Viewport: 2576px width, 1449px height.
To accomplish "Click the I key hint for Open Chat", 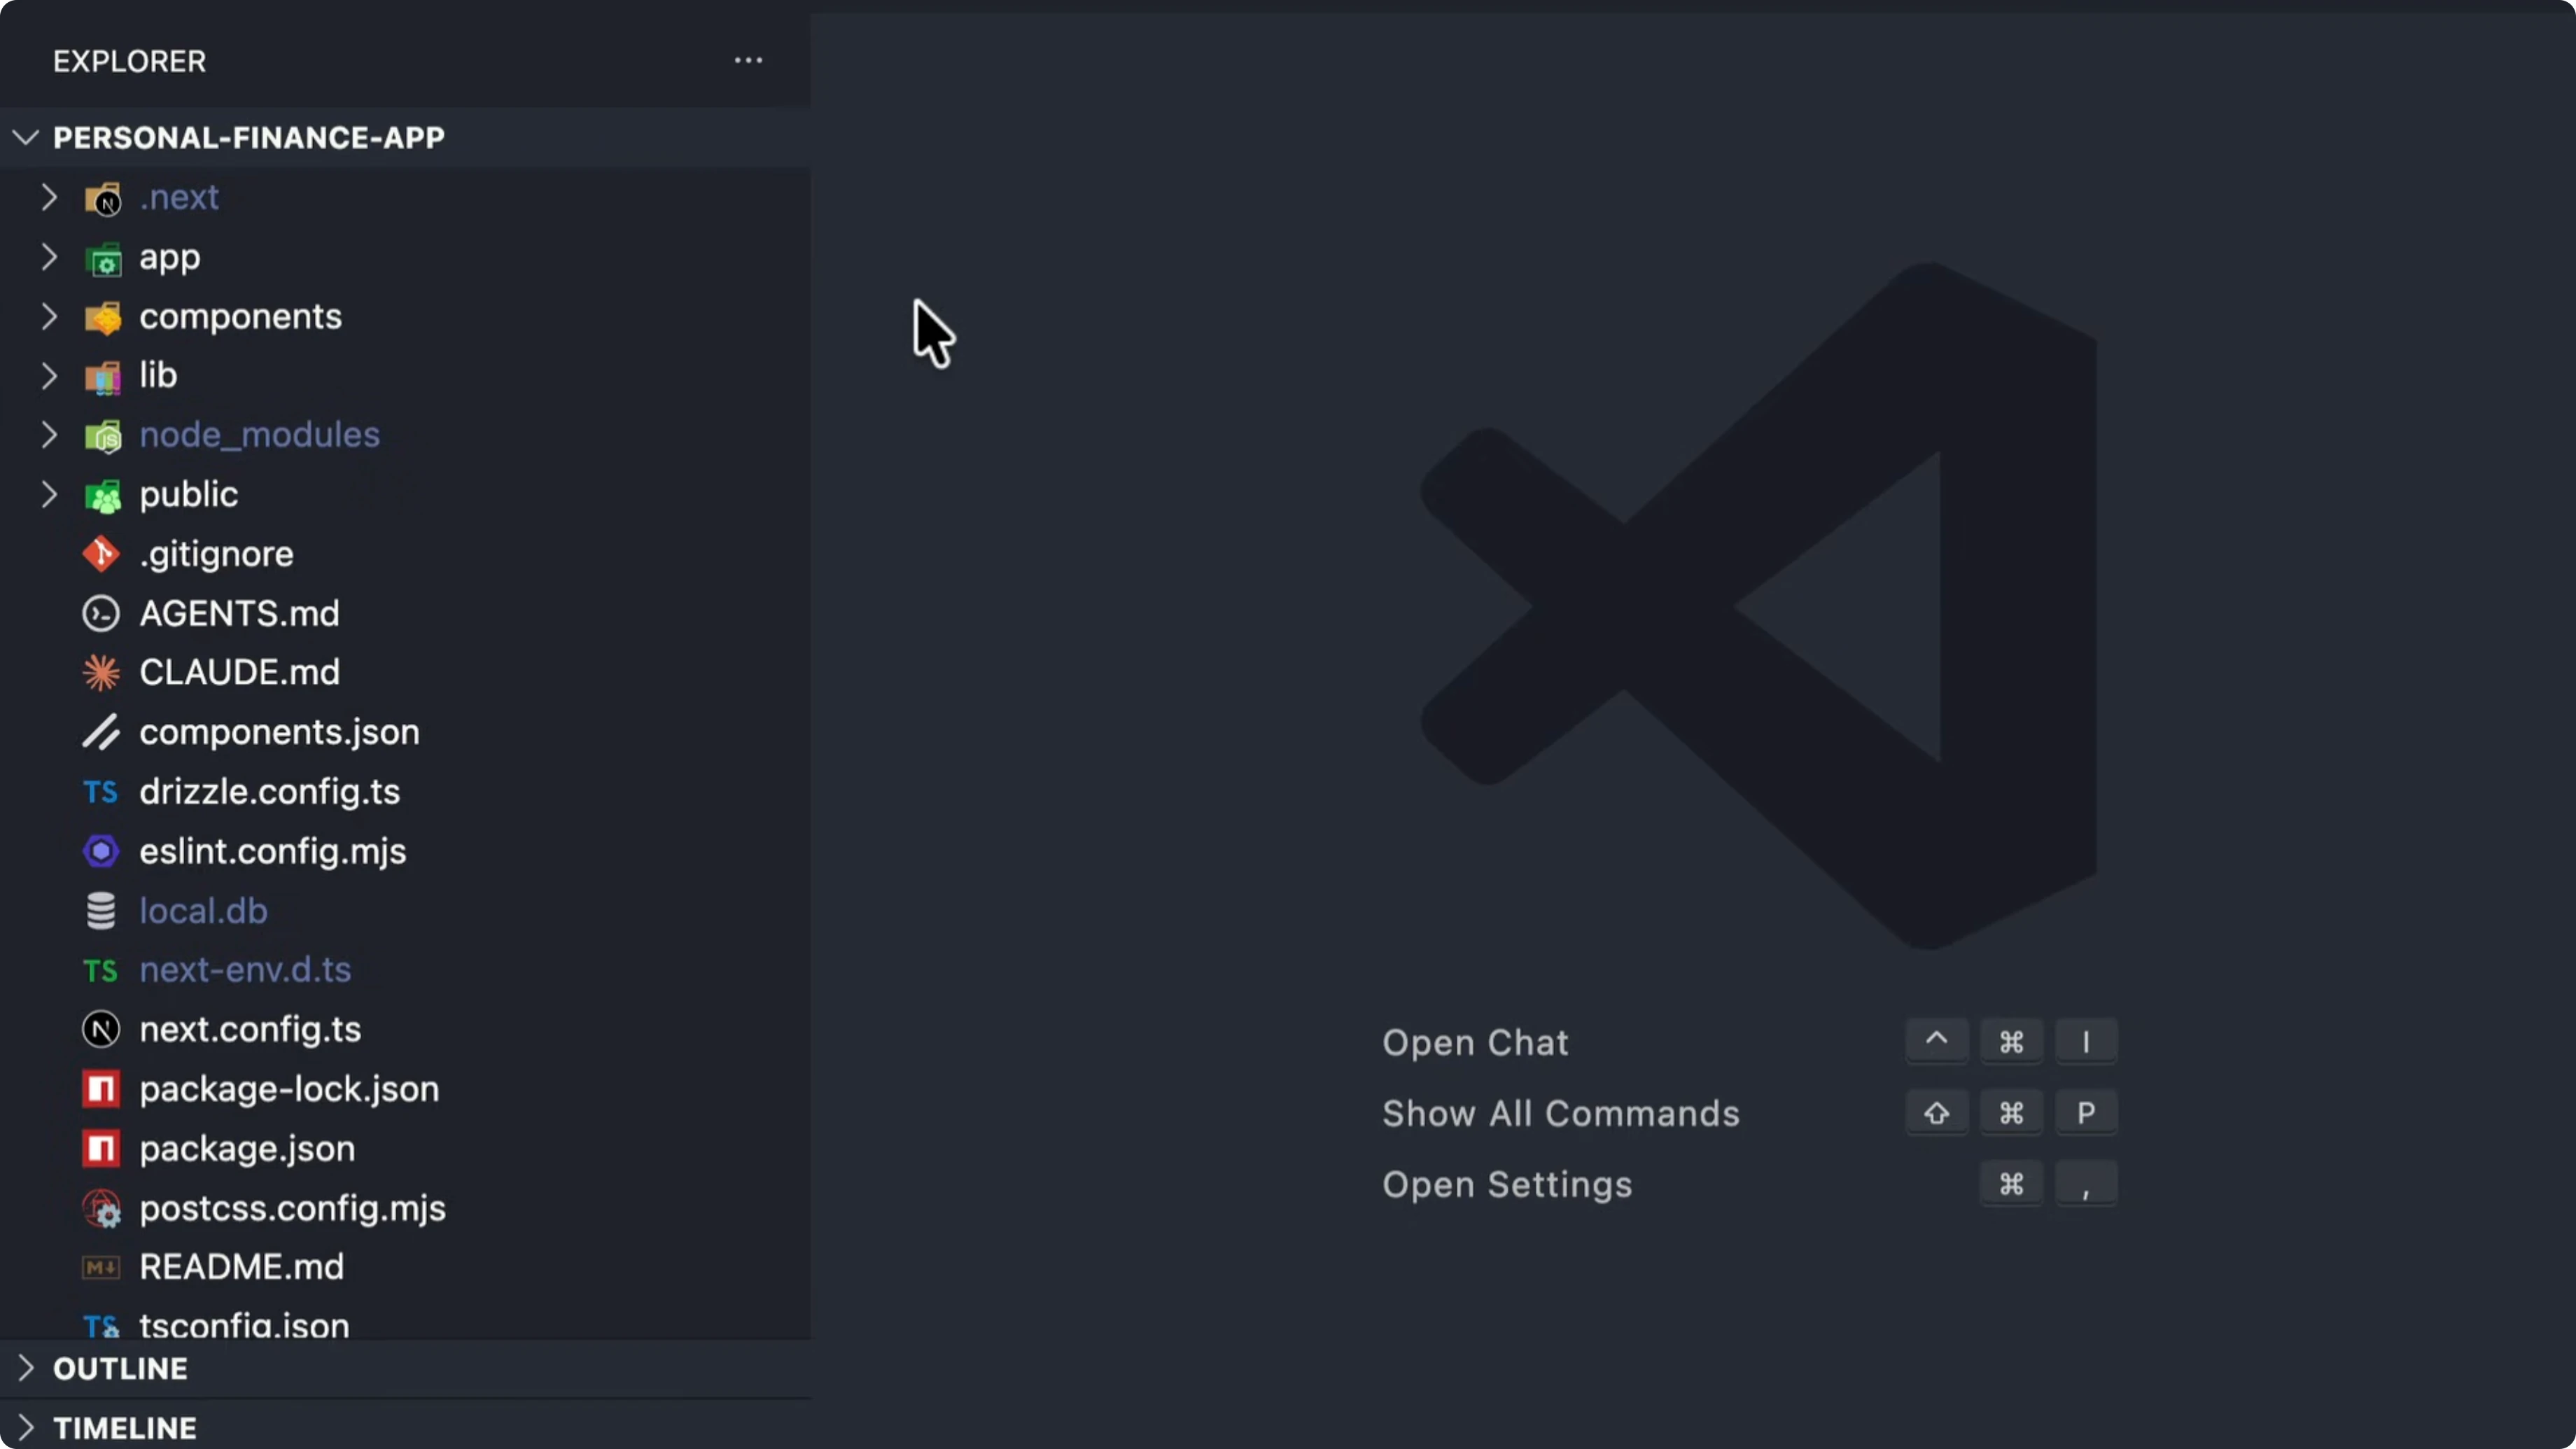I will click(x=2086, y=1041).
